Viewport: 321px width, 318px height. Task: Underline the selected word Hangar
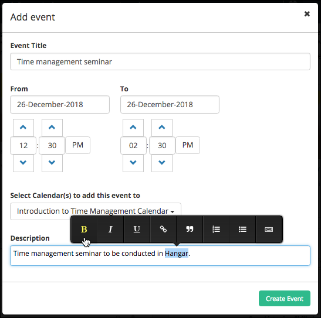click(137, 229)
